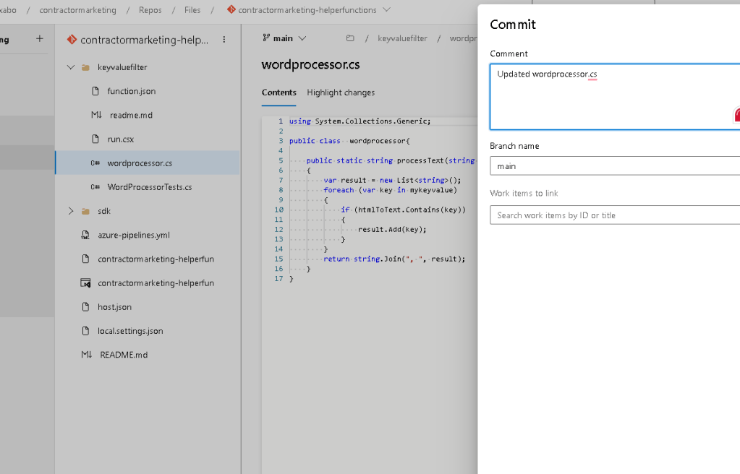Screen dimensions: 740x474
Task: Click the wordprocessor.cs file title heading
Action: pyautogui.click(x=310, y=64)
